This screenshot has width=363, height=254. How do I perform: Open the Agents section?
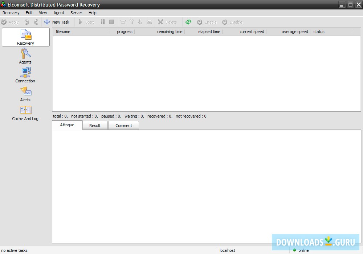point(25,56)
